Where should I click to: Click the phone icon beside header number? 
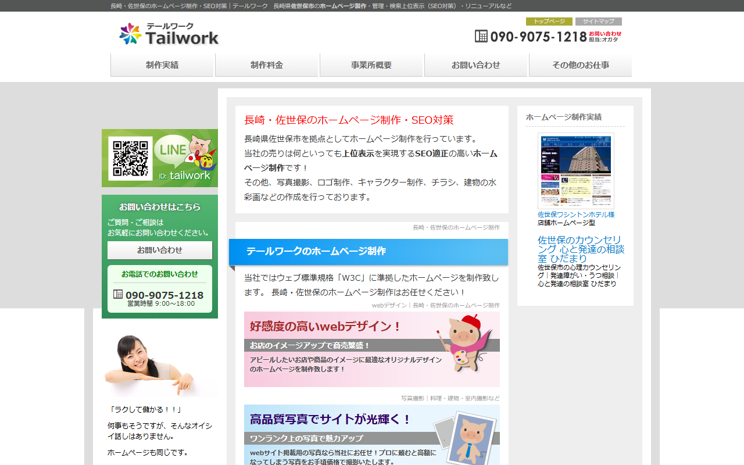(481, 36)
